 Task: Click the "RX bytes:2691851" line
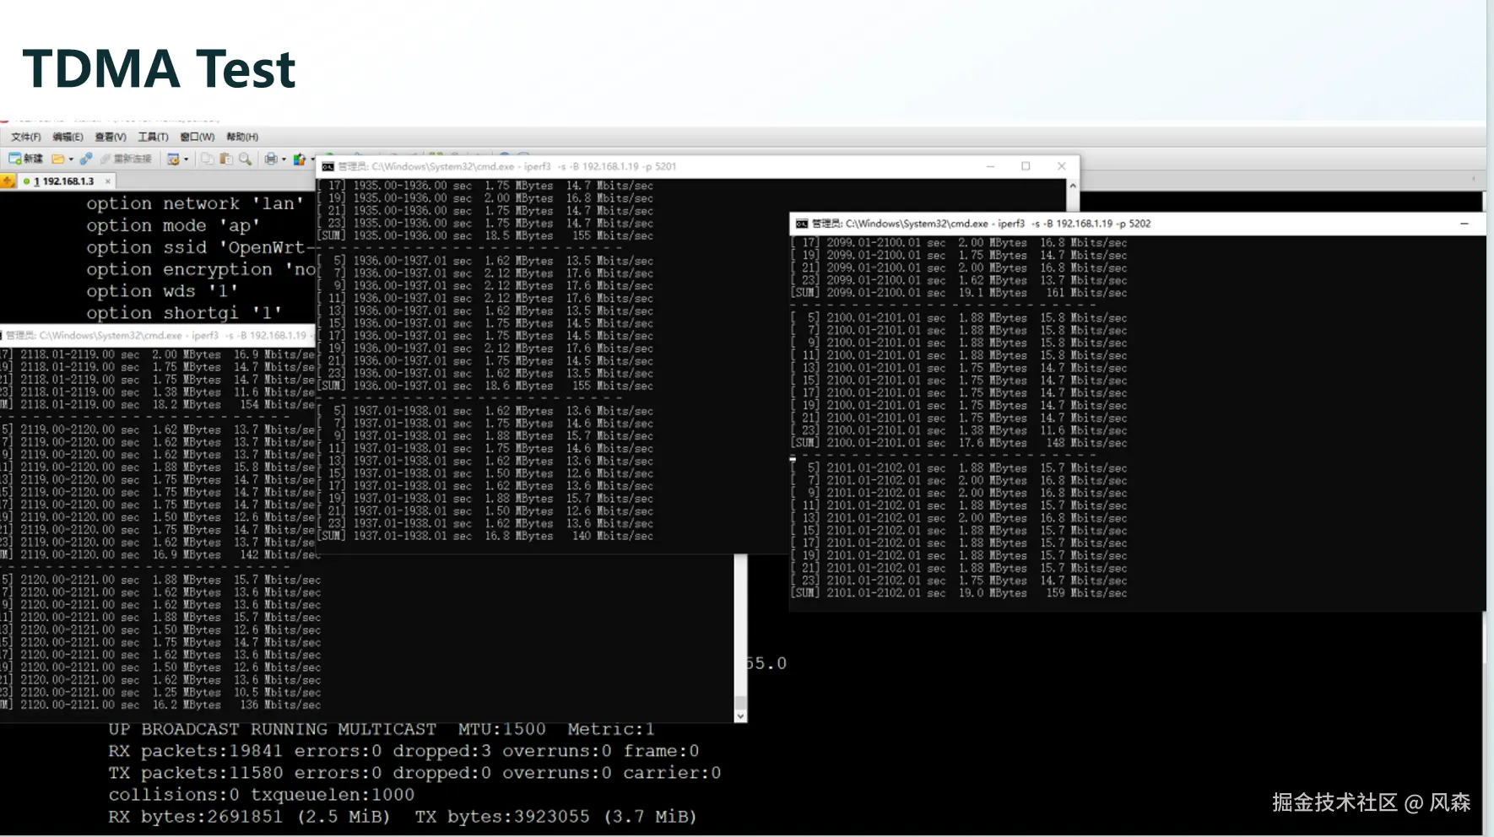tap(403, 817)
